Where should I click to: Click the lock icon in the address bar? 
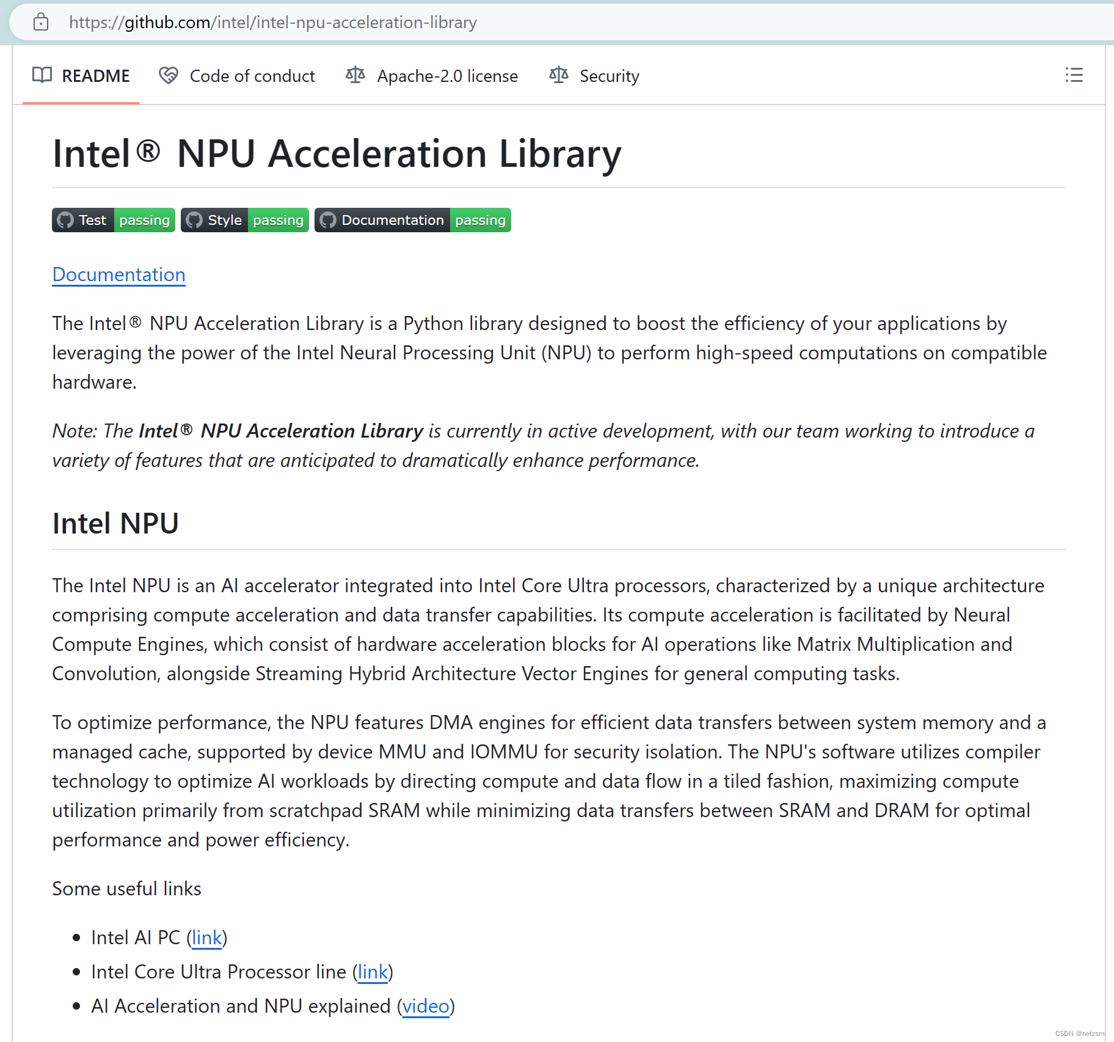[40, 22]
